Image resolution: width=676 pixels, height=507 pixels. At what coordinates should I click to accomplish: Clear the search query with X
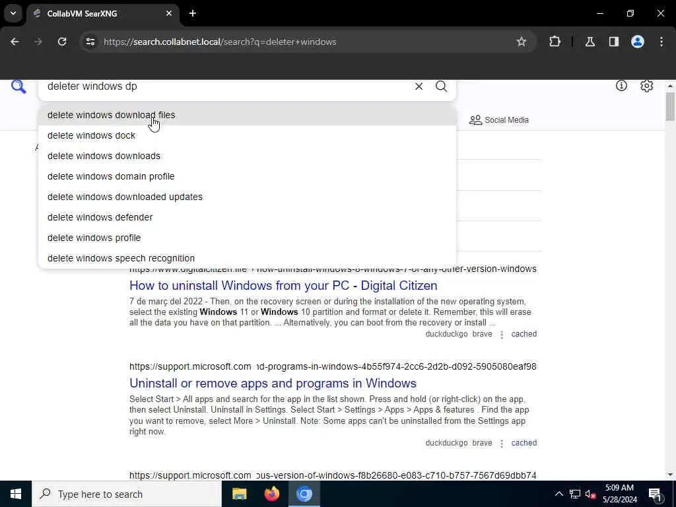pos(419,86)
